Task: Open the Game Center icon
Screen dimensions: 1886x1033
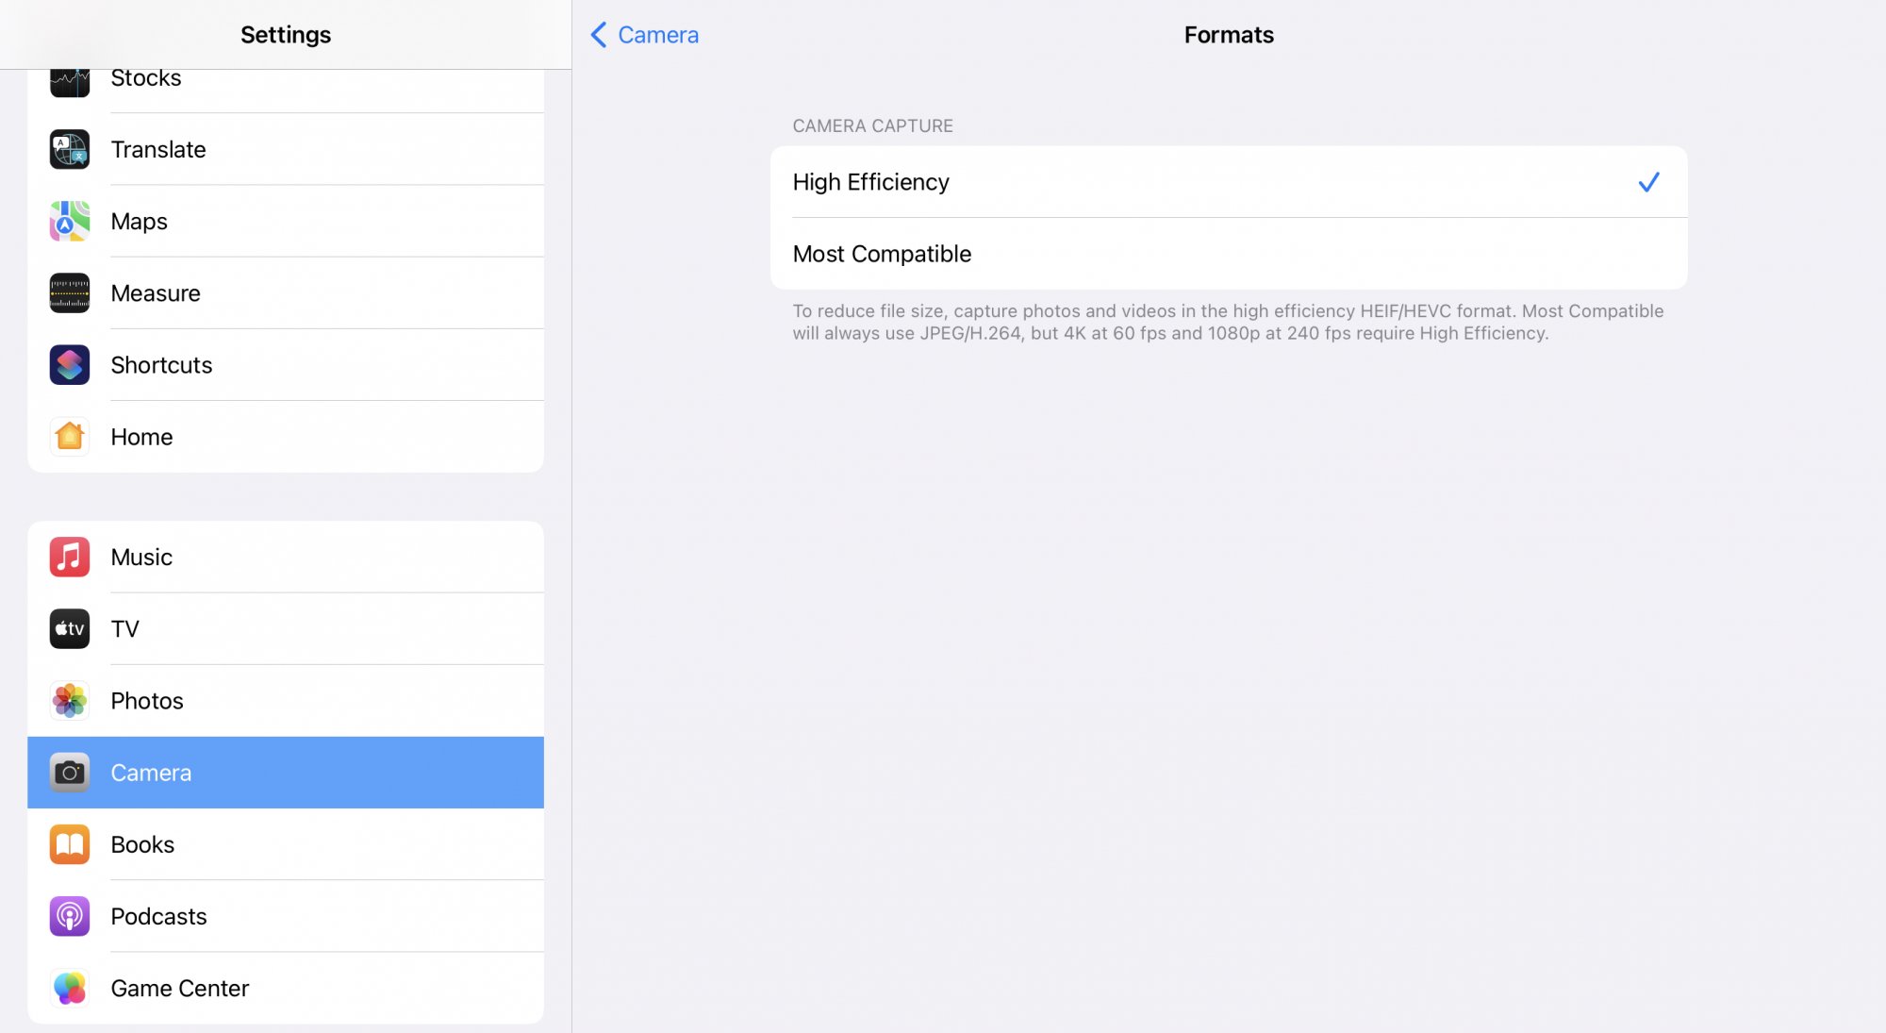Action: pos(70,988)
